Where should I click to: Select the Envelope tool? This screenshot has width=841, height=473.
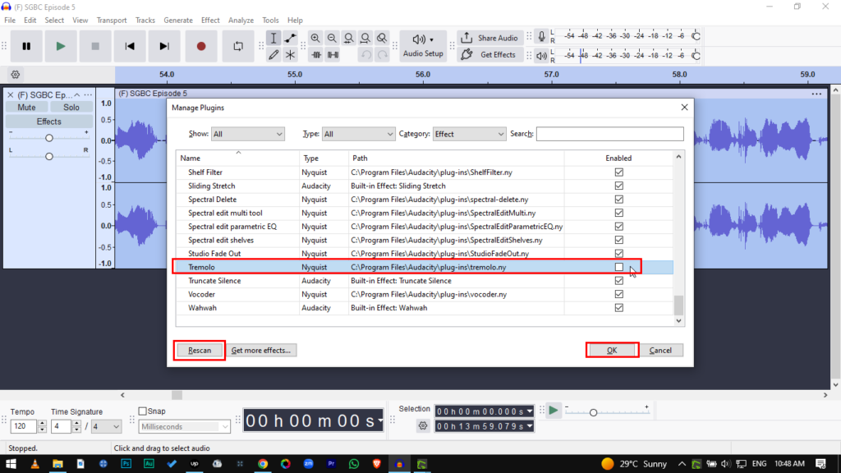[291, 39]
